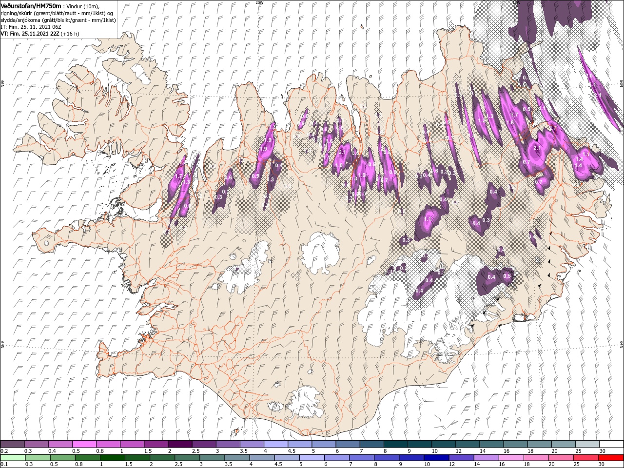The height and width of the screenshot is (468, 624).
Task: Select the 'IT: Fim. 25. 11. 2021 06Z' line
Action: pyautogui.click(x=32, y=27)
